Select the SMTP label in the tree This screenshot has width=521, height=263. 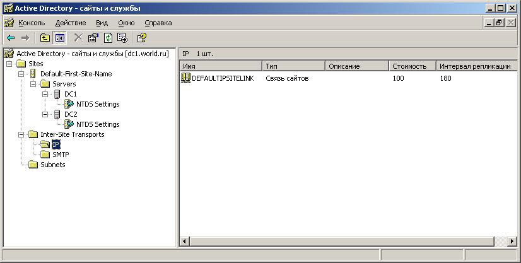(61, 155)
